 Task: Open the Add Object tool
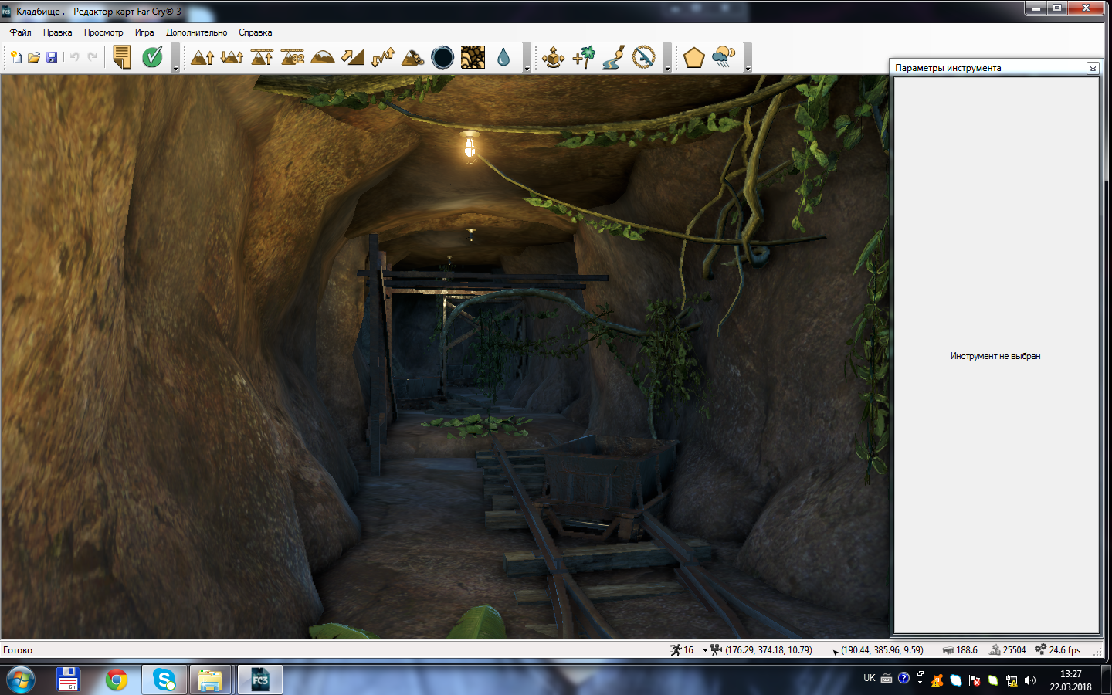pos(553,57)
